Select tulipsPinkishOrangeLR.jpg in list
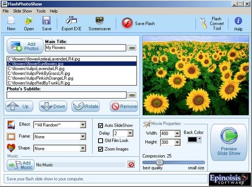This screenshot has height=187, width=252. 71,78
